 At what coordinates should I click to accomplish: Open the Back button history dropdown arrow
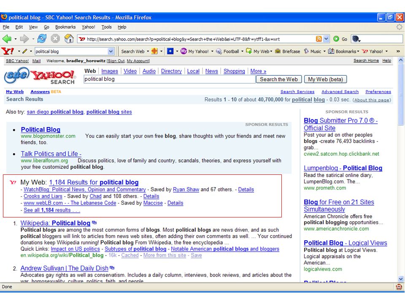tap(15, 39)
